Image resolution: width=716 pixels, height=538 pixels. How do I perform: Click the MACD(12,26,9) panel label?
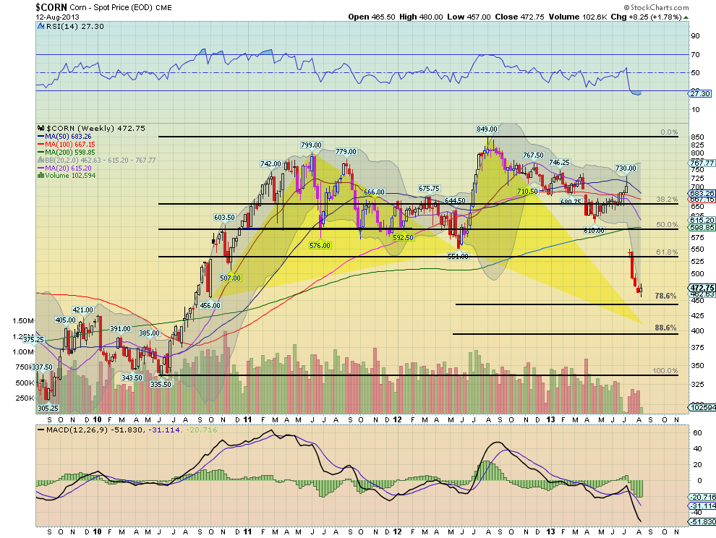click(72, 430)
